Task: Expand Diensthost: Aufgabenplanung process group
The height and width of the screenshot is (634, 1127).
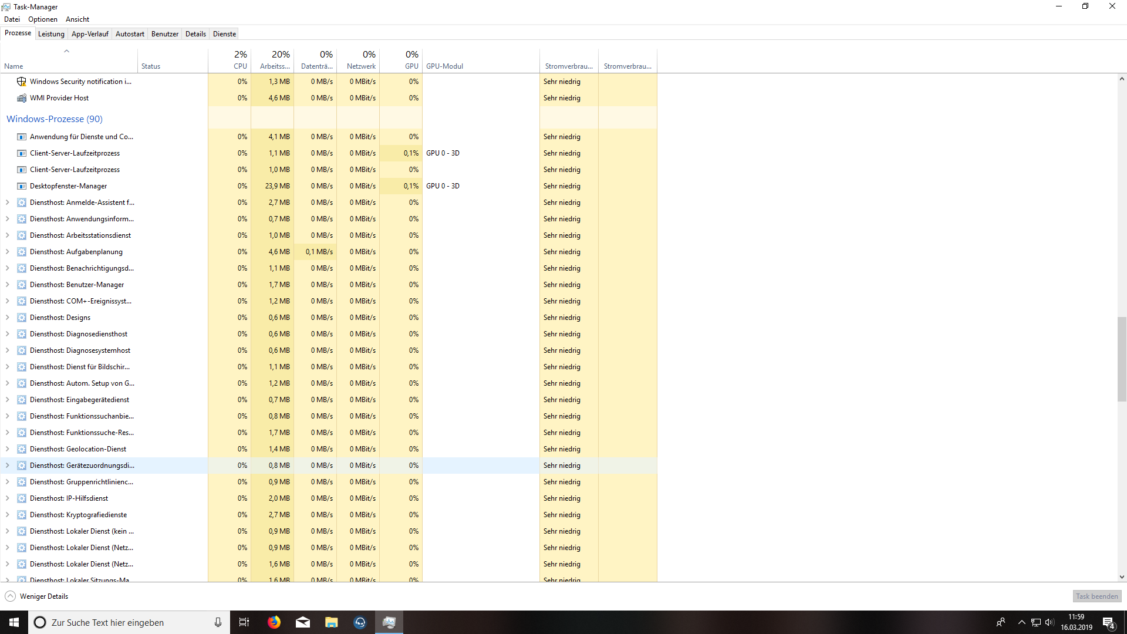Action: (8, 252)
